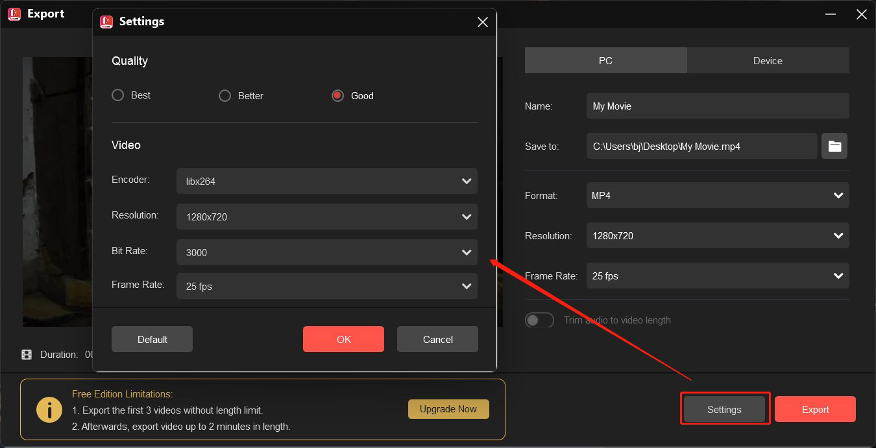Click the Encoder label
The width and height of the screenshot is (876, 448).
pyautogui.click(x=130, y=179)
